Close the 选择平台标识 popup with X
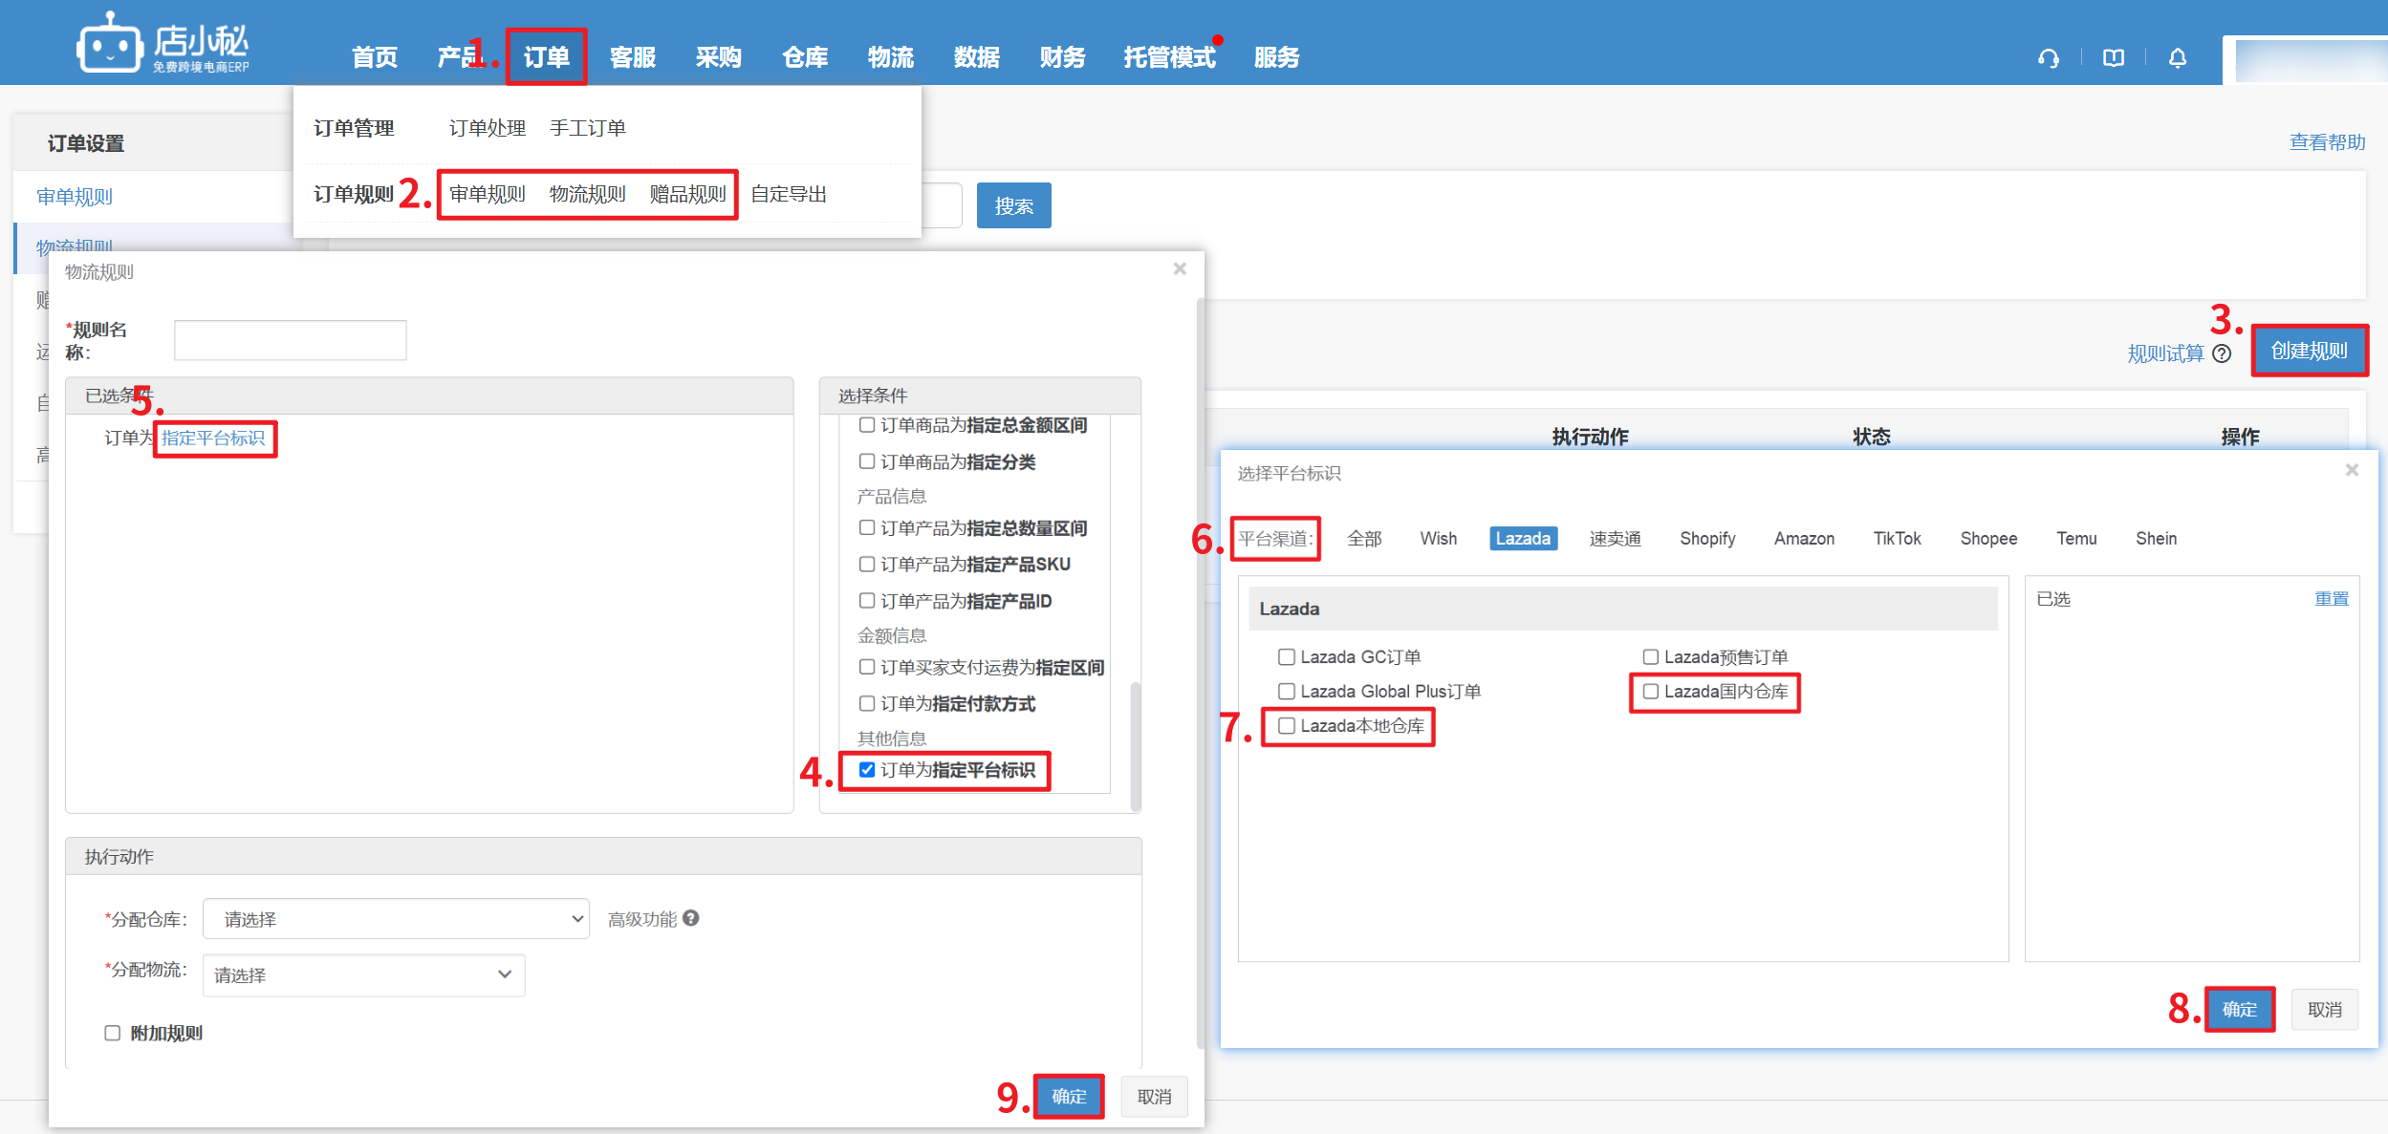Image resolution: width=2388 pixels, height=1134 pixels. coord(2352,470)
